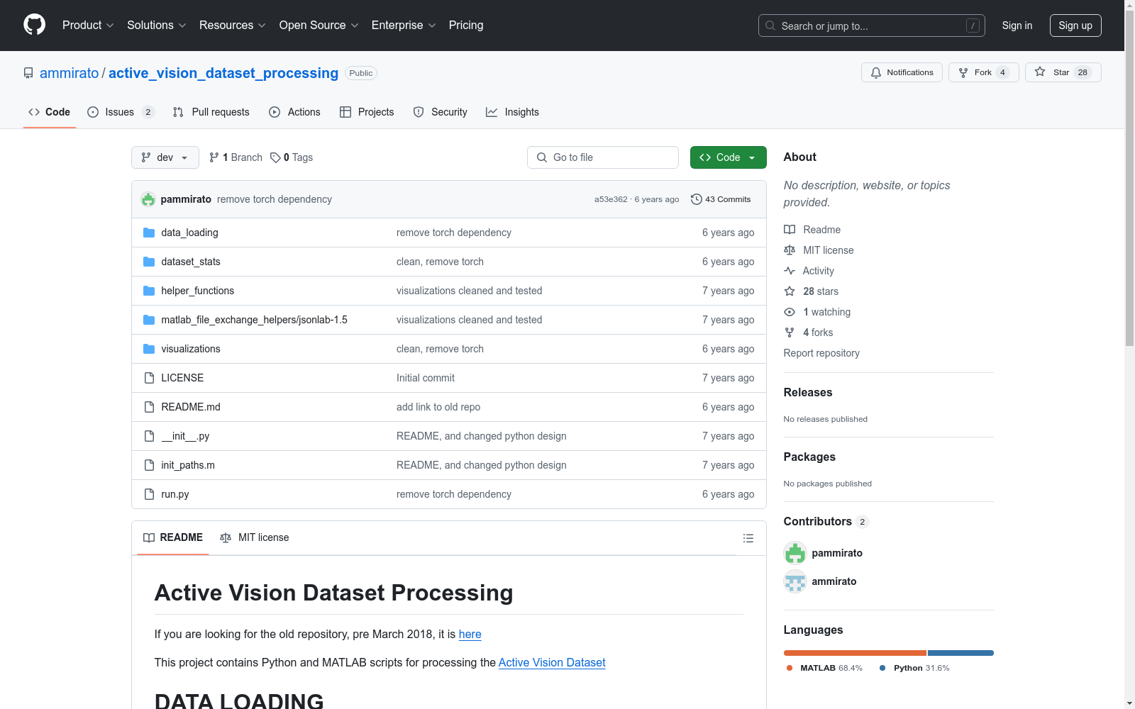Viewport: 1135px width, 709px height.
Task: Click the eye icon next to watching
Action: coord(790,312)
